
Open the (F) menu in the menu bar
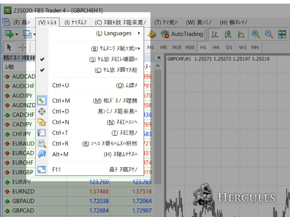click(x=22, y=23)
